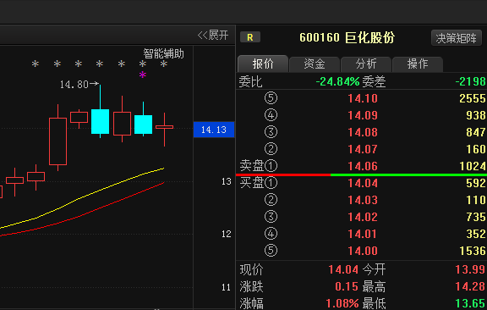Select buy level circled 5 icon

[x=271, y=250]
